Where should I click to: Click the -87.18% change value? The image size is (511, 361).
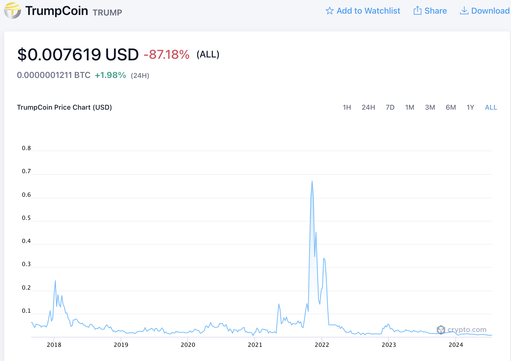point(167,55)
